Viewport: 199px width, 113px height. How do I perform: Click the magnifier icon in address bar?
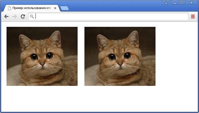click(32, 17)
